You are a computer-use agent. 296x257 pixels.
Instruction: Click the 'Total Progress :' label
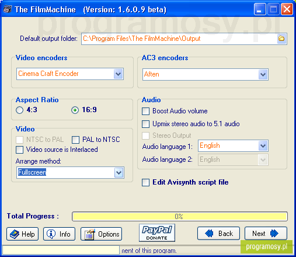(33, 216)
